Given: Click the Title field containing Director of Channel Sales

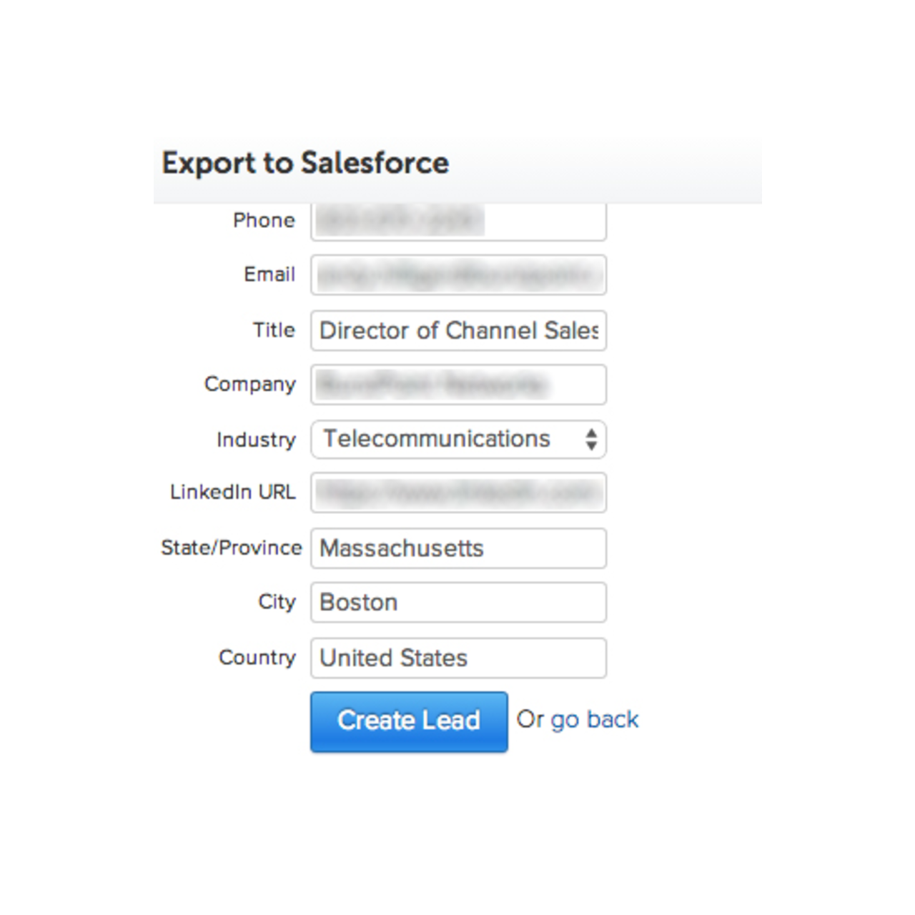Looking at the screenshot, I should tap(457, 330).
